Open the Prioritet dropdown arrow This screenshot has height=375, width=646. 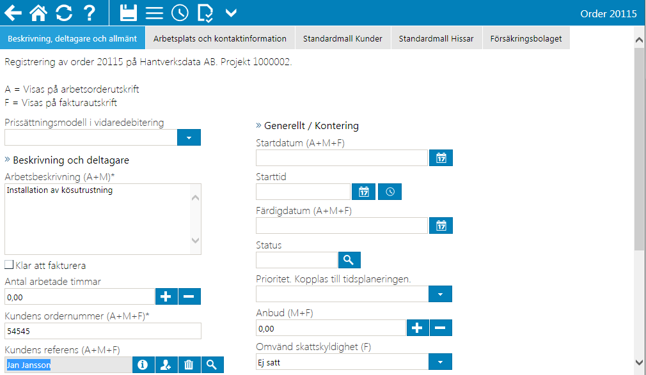point(440,294)
